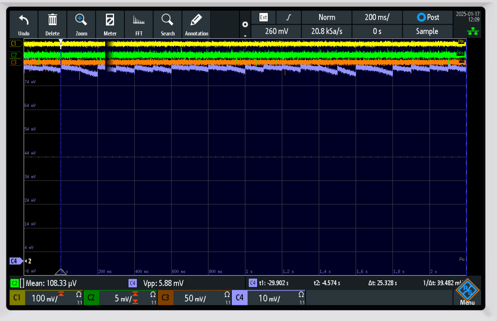Image resolution: width=497 pixels, height=321 pixels.
Task: Open the Norm trigger mode selector
Action: coord(326,17)
